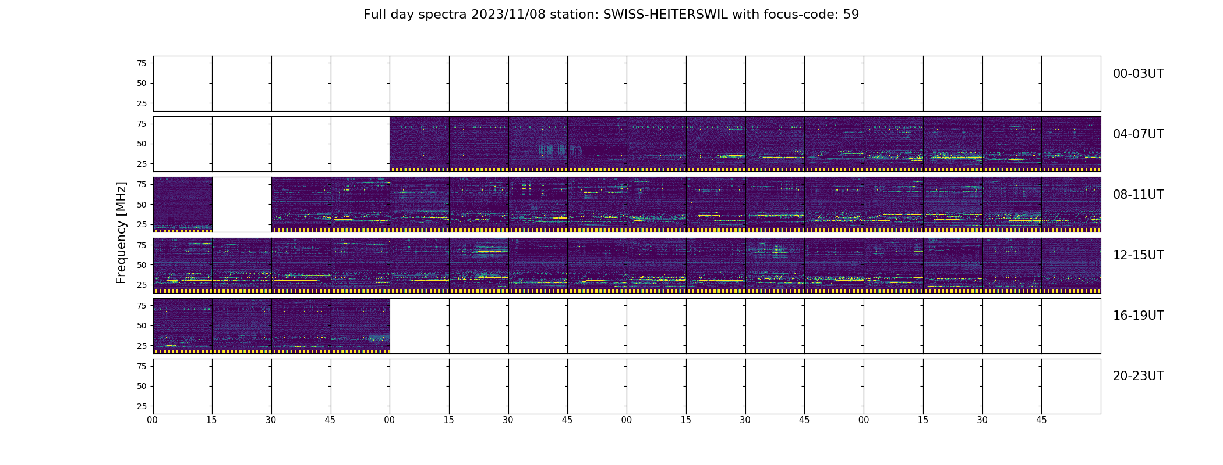This screenshot has height=465, width=1223.
Task: Open the last spectrum panel in the 04-07UT row
Action: coord(1071,144)
